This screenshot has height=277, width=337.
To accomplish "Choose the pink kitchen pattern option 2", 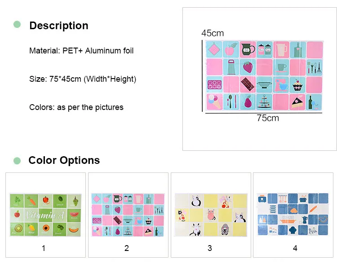I will tap(128, 215).
